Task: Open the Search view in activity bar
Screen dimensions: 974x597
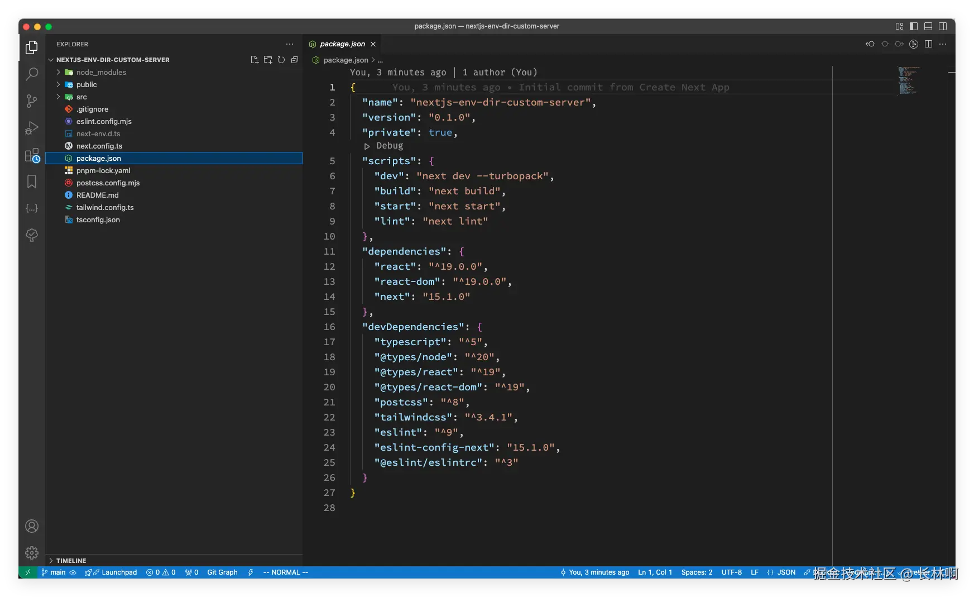Action: [x=32, y=74]
